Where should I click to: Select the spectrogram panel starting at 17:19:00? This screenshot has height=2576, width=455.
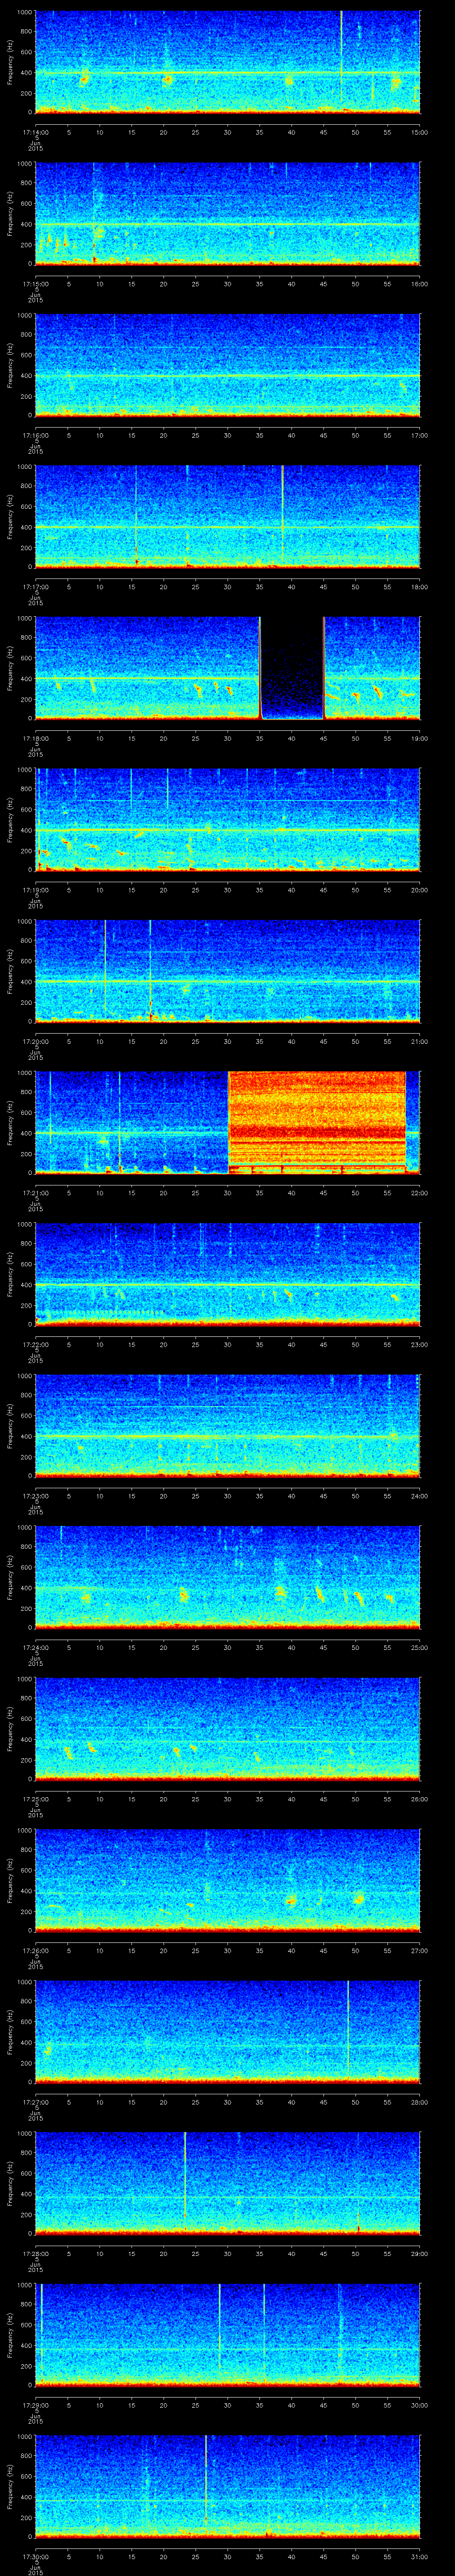tap(228, 820)
